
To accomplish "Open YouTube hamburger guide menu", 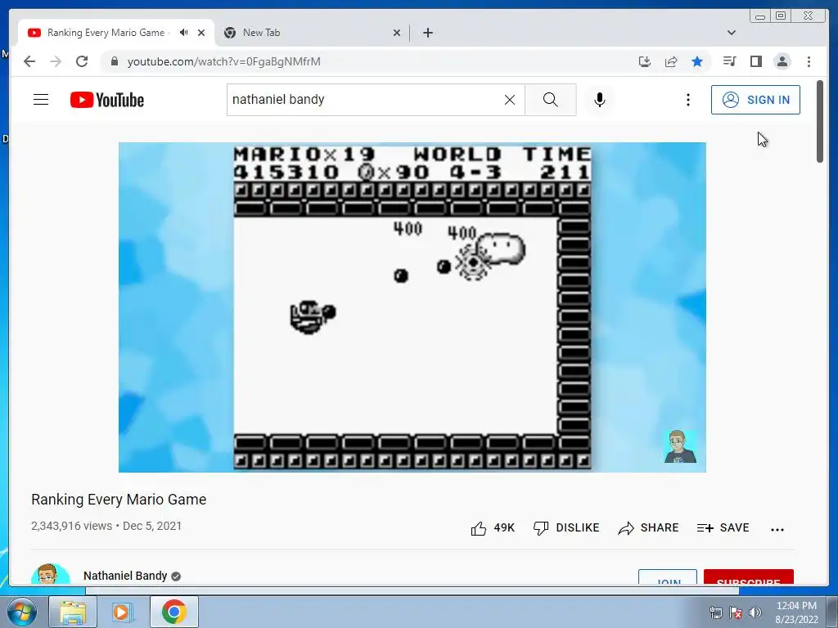I will point(41,100).
